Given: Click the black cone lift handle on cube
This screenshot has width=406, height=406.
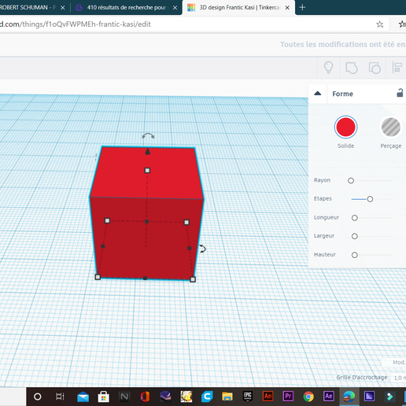Looking at the screenshot, I should coord(147,151).
